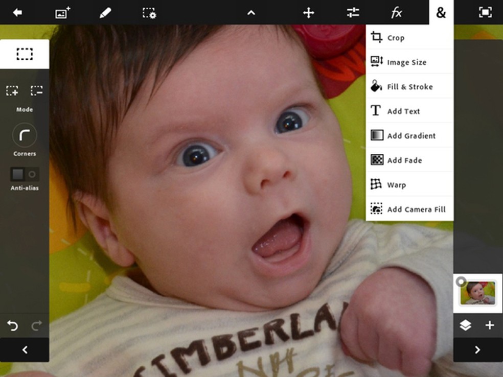Open the selection settings tool
Image resolution: width=503 pixels, height=377 pixels.
pos(149,13)
